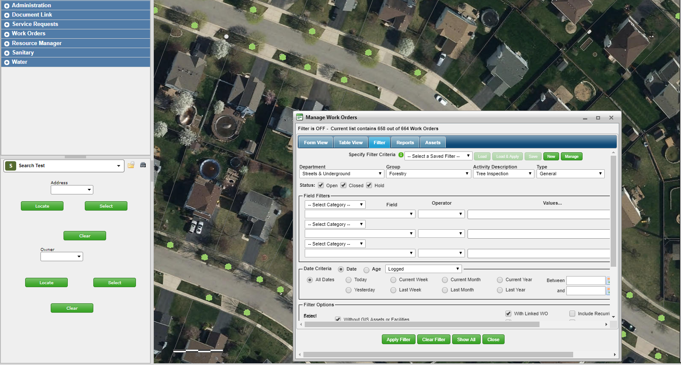The height and width of the screenshot is (365, 681).
Task: Click the Clear Filter button
Action: point(434,339)
